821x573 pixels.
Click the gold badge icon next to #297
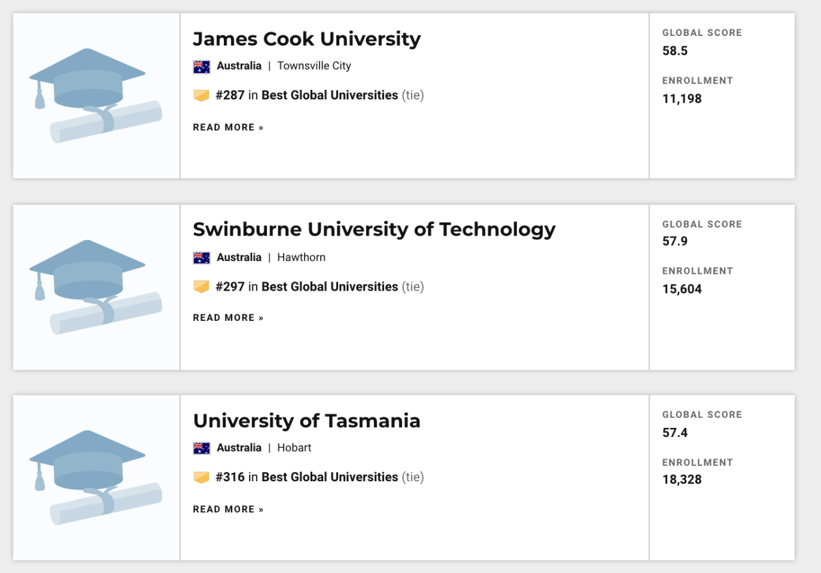click(201, 287)
